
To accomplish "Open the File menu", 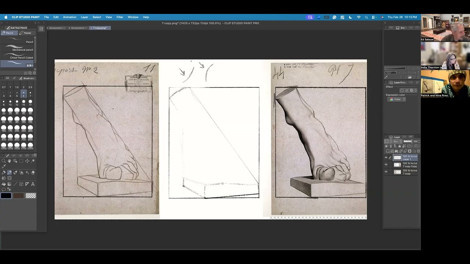I will pos(47,17).
